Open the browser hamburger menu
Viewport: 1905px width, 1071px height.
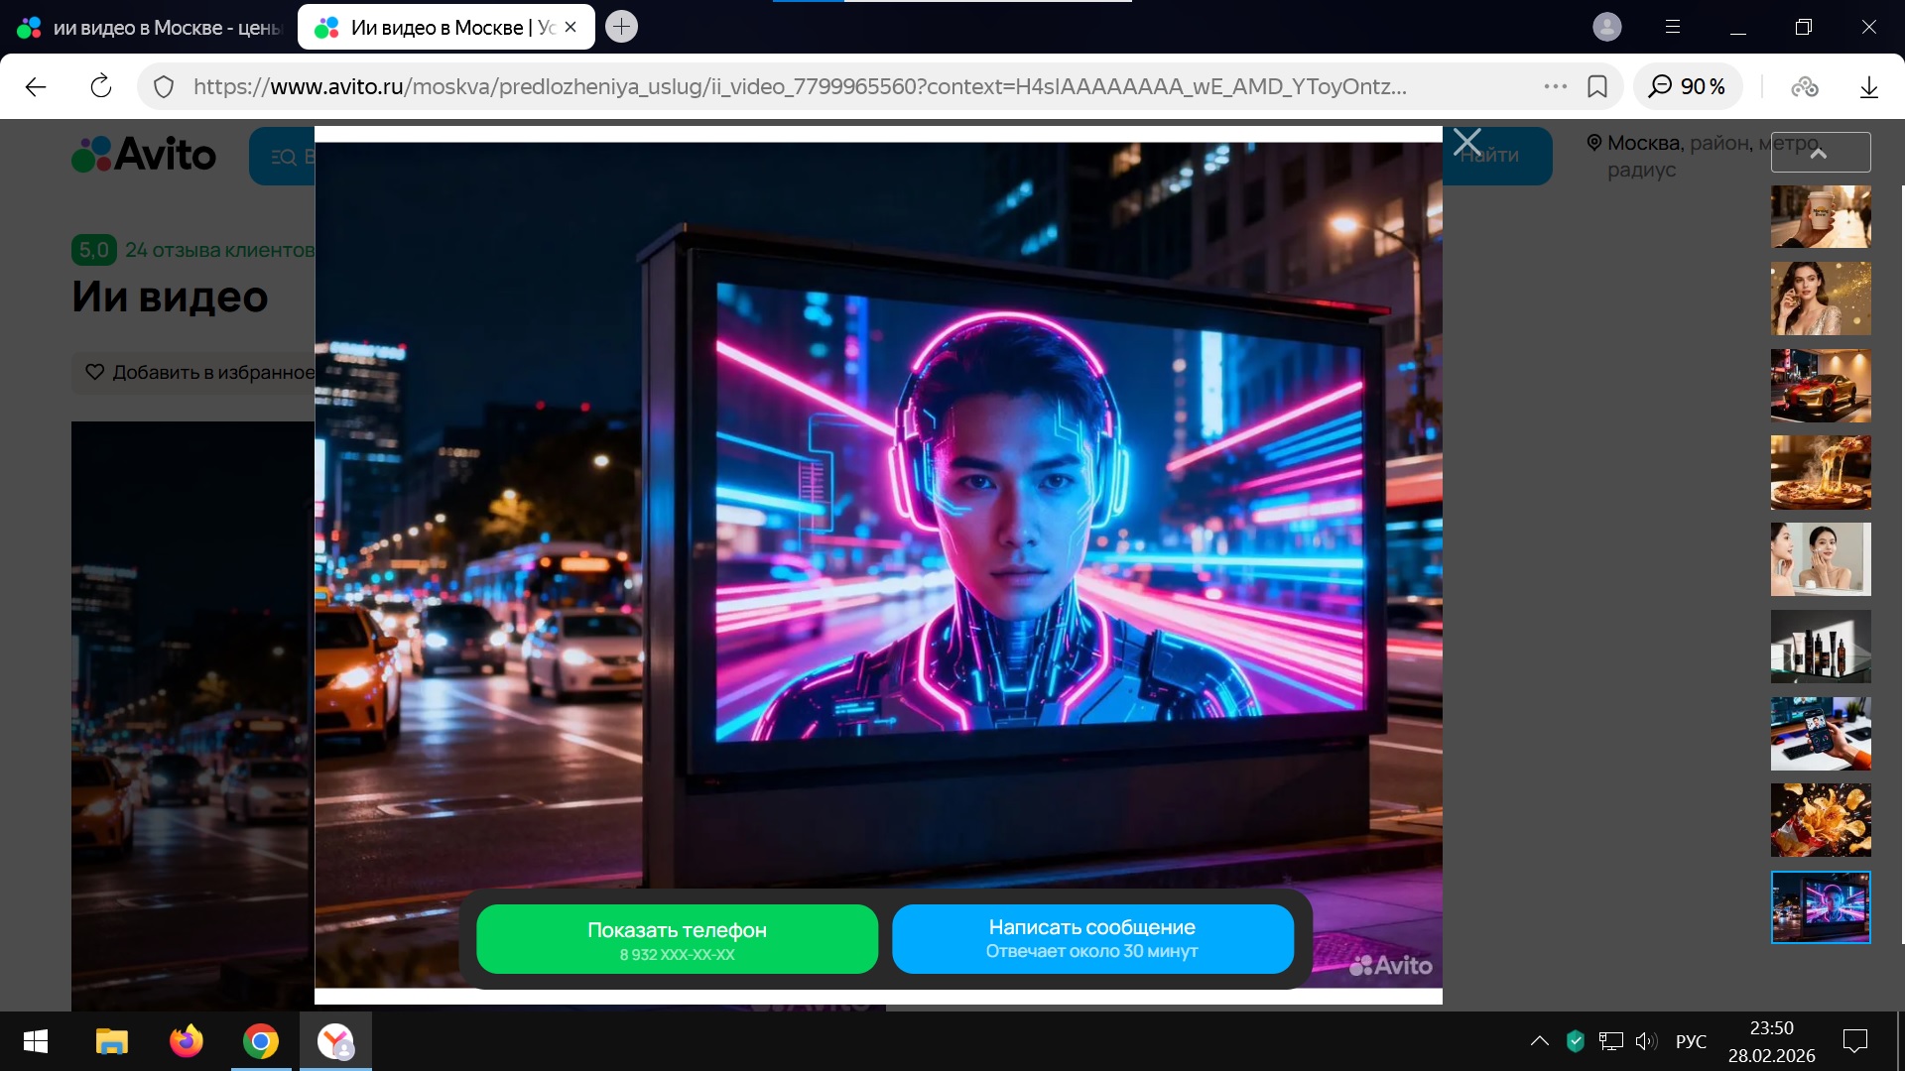[1673, 27]
